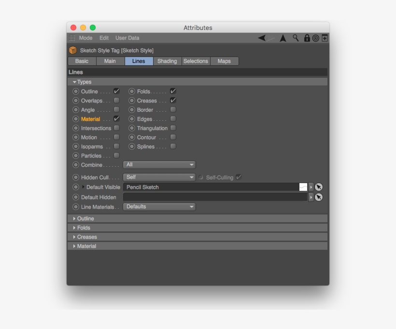The width and height of the screenshot is (396, 329).
Task: Click the Pencil Sketch preview swatch
Action: pyautogui.click(x=303, y=187)
